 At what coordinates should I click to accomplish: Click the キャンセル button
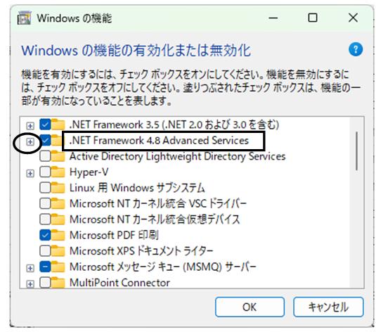pyautogui.click(x=328, y=307)
